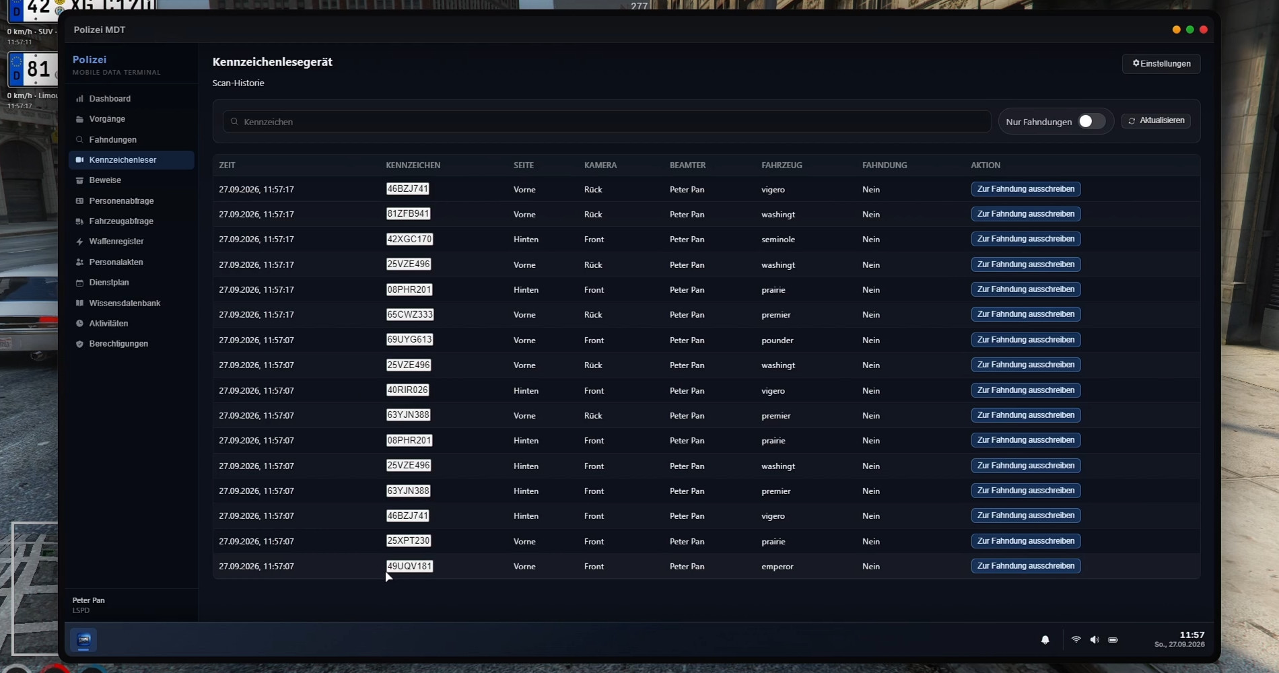
Task: Click the volume speaker icon
Action: coord(1095,639)
